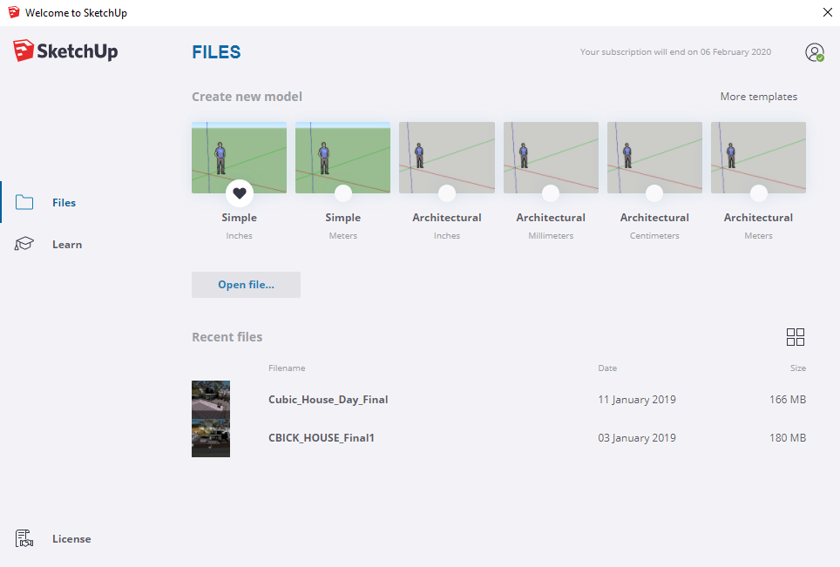Click the Files folder icon in sidebar
This screenshot has height=567, width=840.
pos(24,202)
